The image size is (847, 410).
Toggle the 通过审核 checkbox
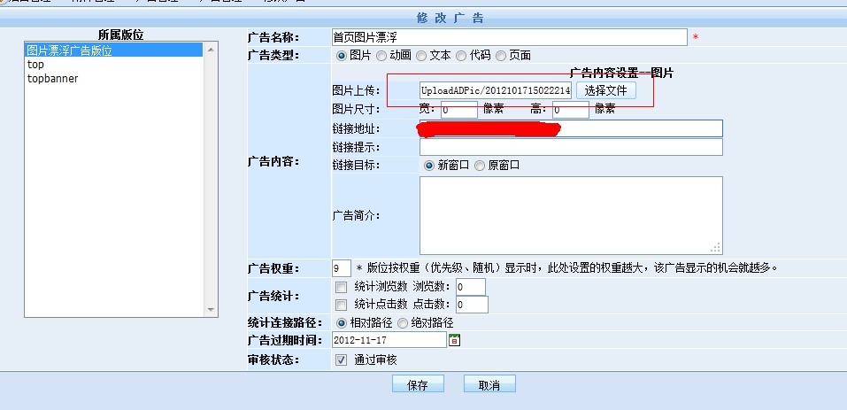(342, 360)
